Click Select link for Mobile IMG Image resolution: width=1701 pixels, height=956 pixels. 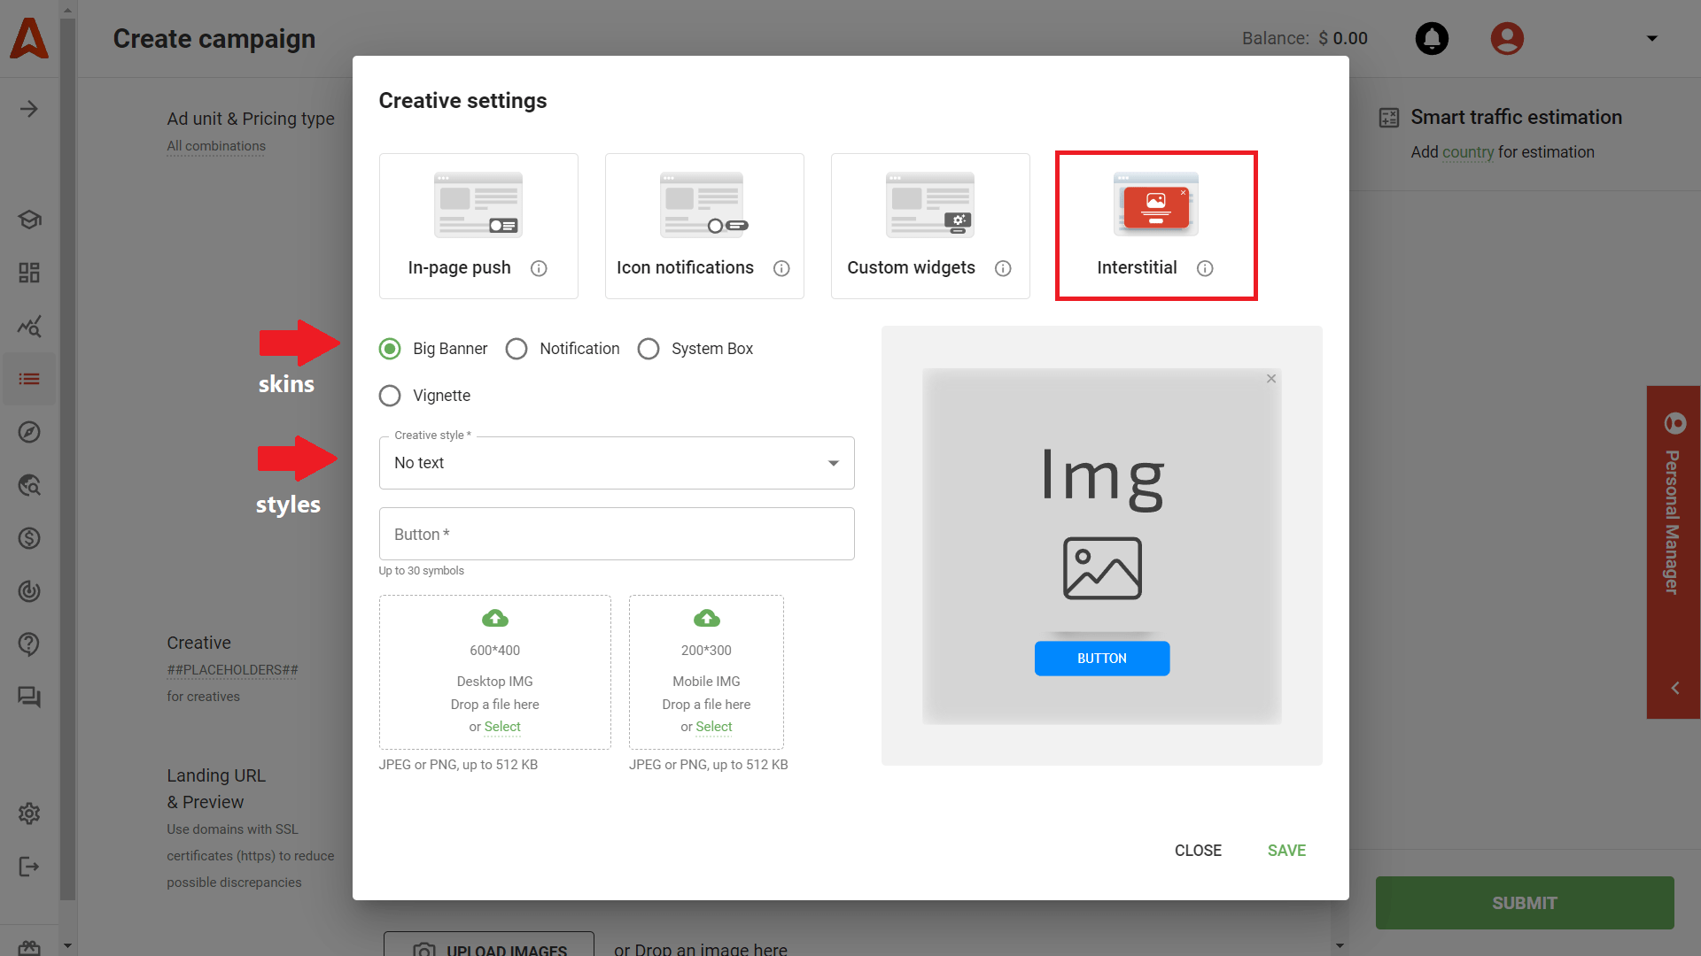click(713, 727)
